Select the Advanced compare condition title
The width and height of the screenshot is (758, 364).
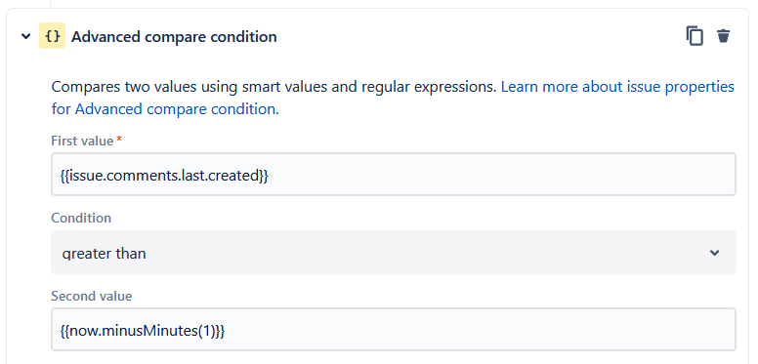point(175,37)
